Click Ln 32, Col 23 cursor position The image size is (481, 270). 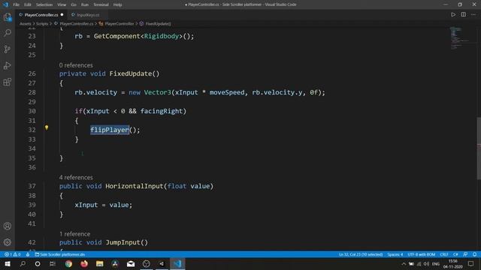361,254
